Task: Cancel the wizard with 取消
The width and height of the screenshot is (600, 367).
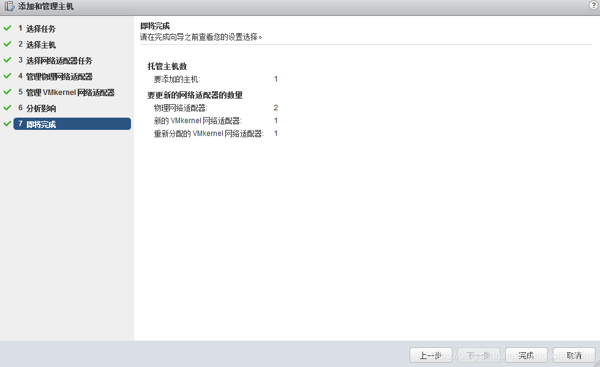Action: coord(574,355)
